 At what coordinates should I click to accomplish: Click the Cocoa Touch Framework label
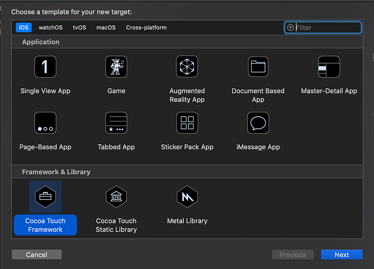(x=45, y=225)
